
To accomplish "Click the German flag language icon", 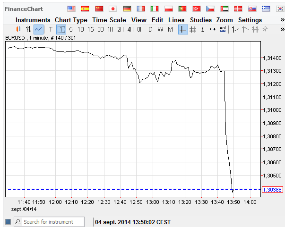I will [127, 8].
